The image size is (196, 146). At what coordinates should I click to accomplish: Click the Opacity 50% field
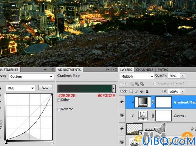point(174,76)
